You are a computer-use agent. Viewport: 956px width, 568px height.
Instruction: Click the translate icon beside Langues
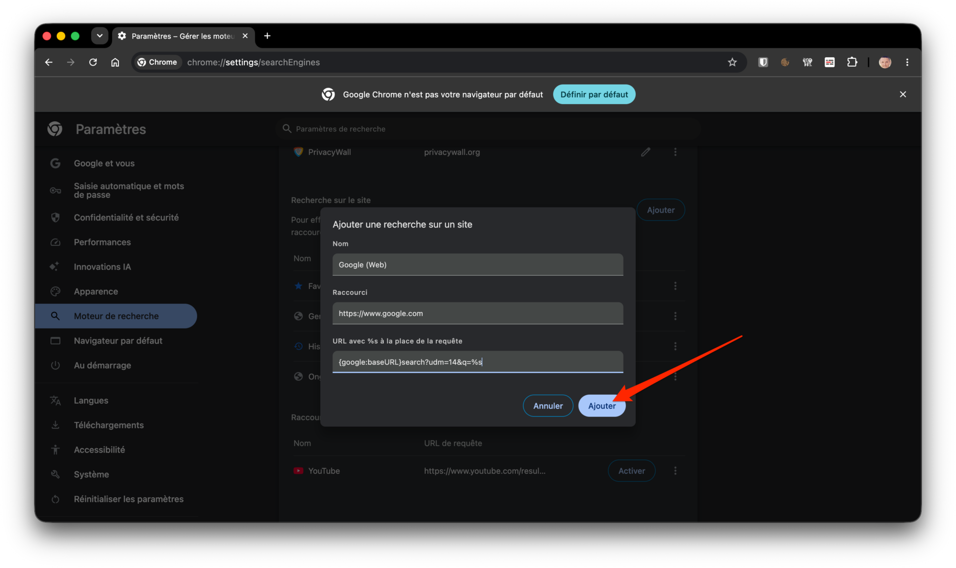[55, 401]
